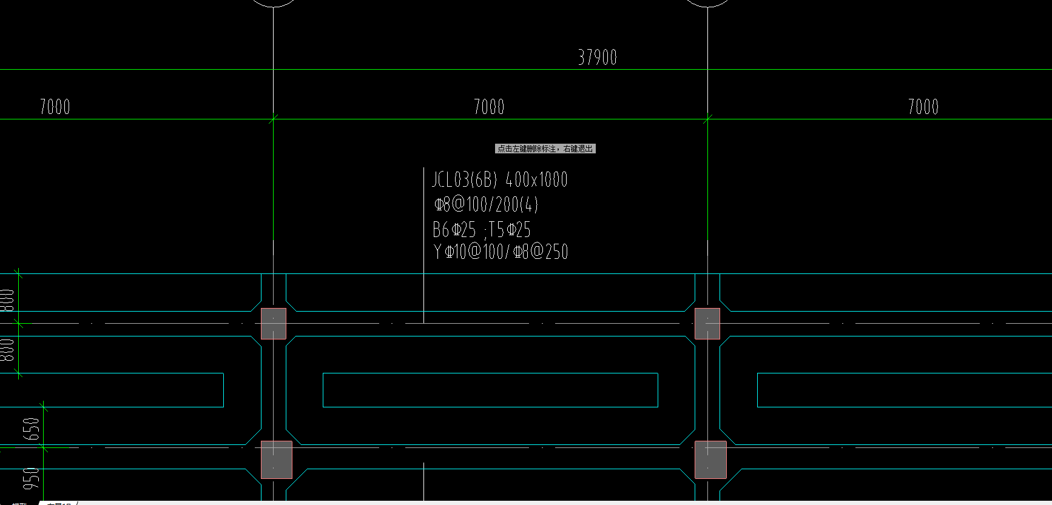Viewport: 1052px width, 505px height.
Task: Click the 37900 overall dimension text
Action: 598,58
